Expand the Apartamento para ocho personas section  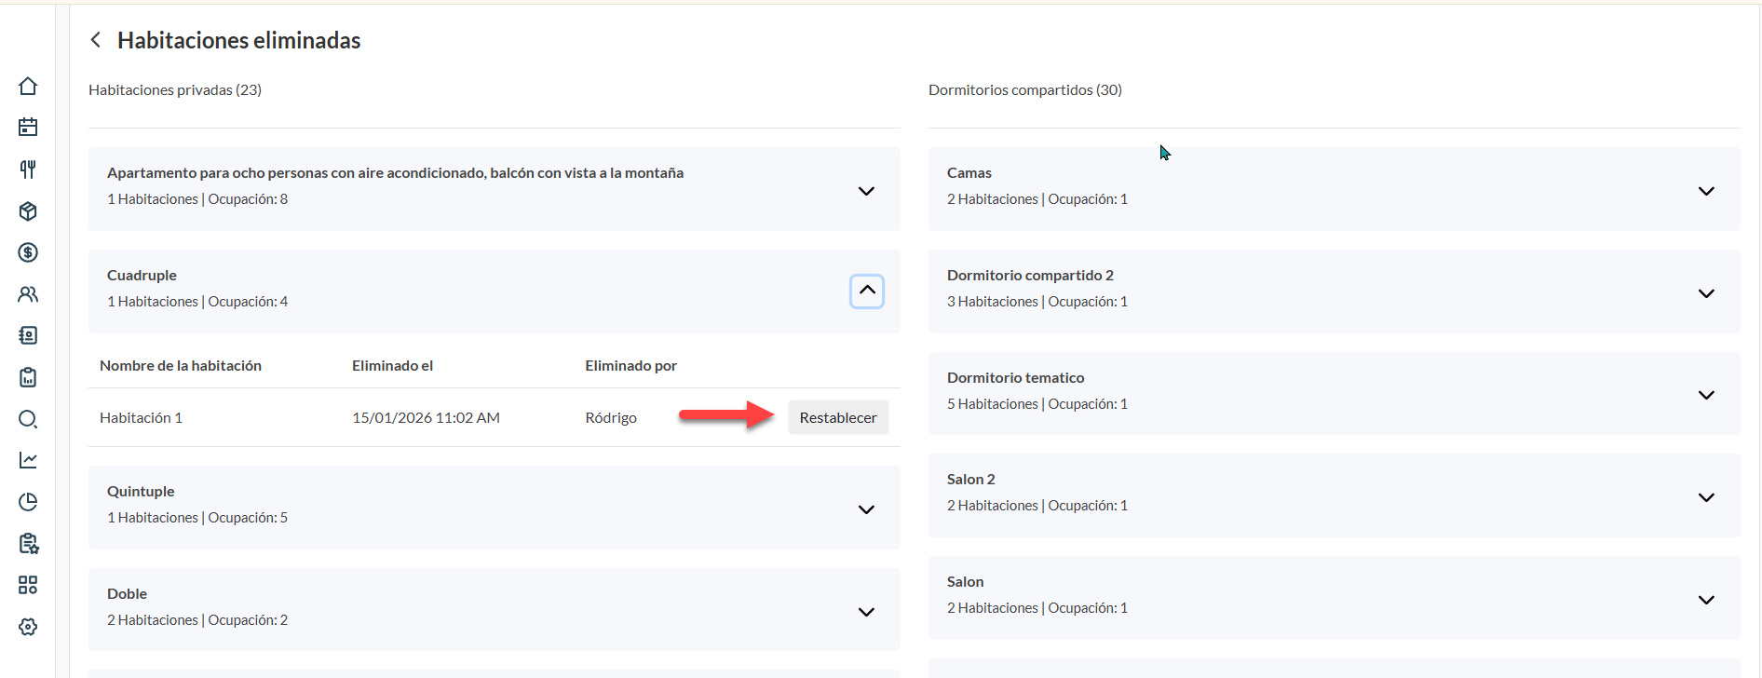point(866,191)
